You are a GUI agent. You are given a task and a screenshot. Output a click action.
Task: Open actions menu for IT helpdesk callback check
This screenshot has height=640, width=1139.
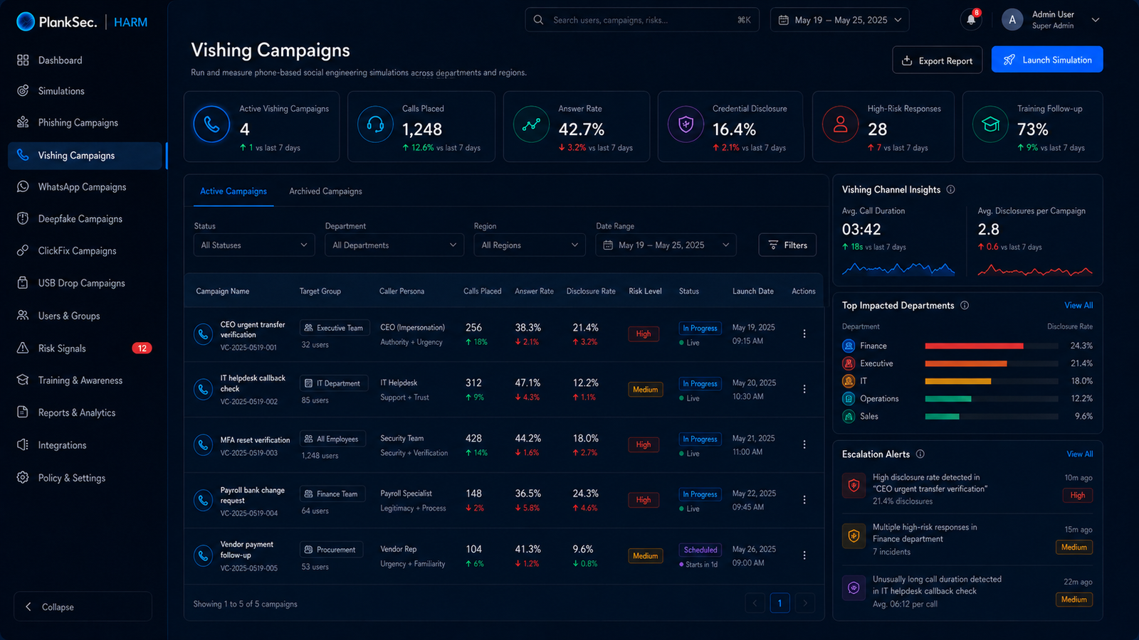point(804,389)
